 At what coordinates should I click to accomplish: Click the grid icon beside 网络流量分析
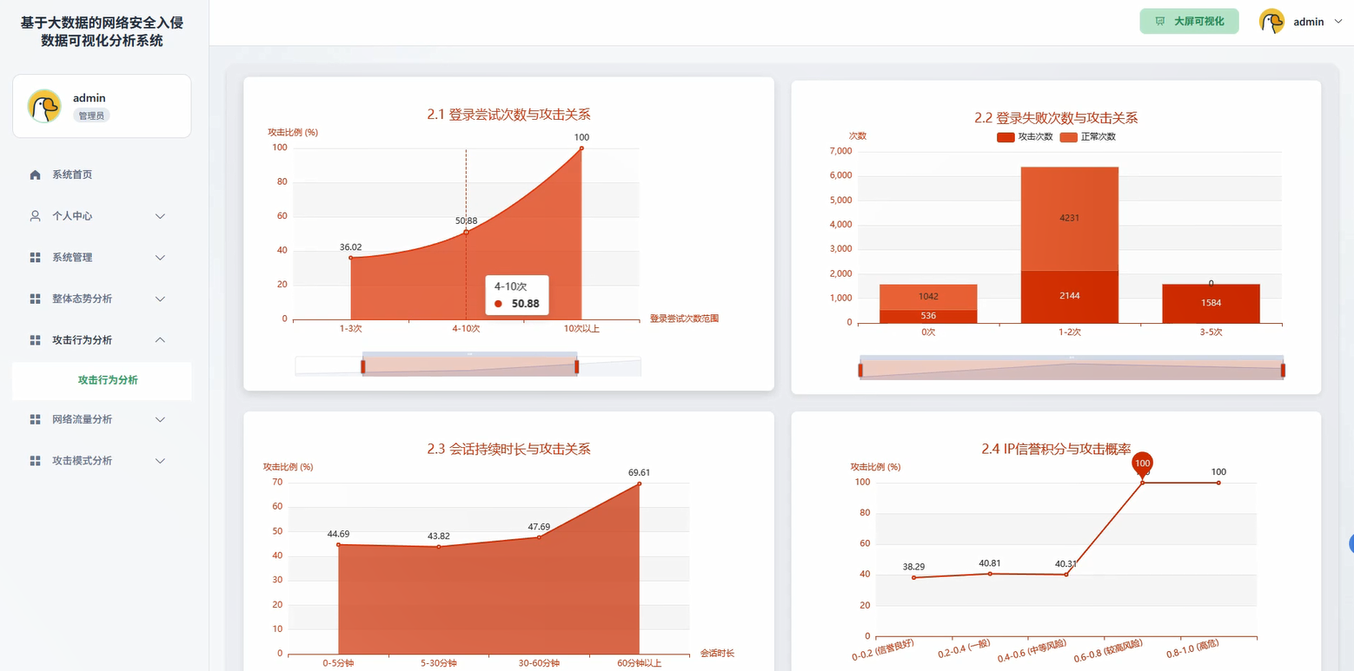35,419
